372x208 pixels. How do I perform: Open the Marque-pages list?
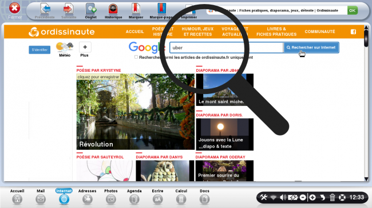click(161, 11)
